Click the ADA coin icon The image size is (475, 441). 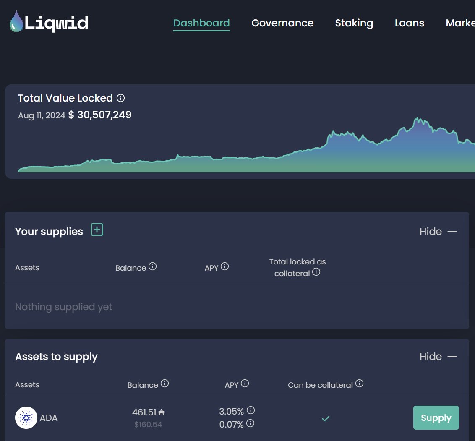pyautogui.click(x=26, y=418)
